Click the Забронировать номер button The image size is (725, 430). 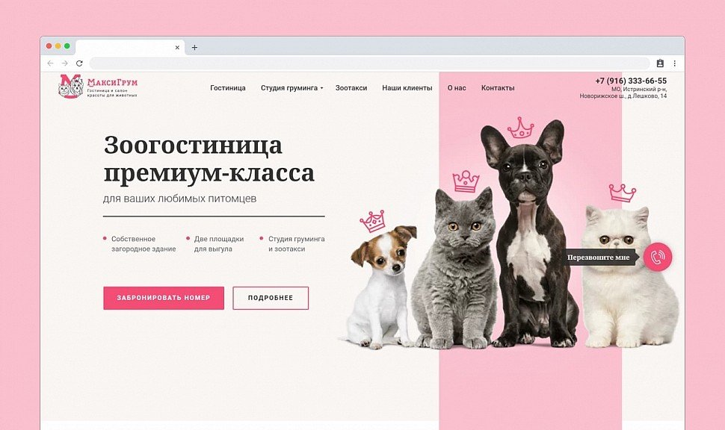[164, 298]
